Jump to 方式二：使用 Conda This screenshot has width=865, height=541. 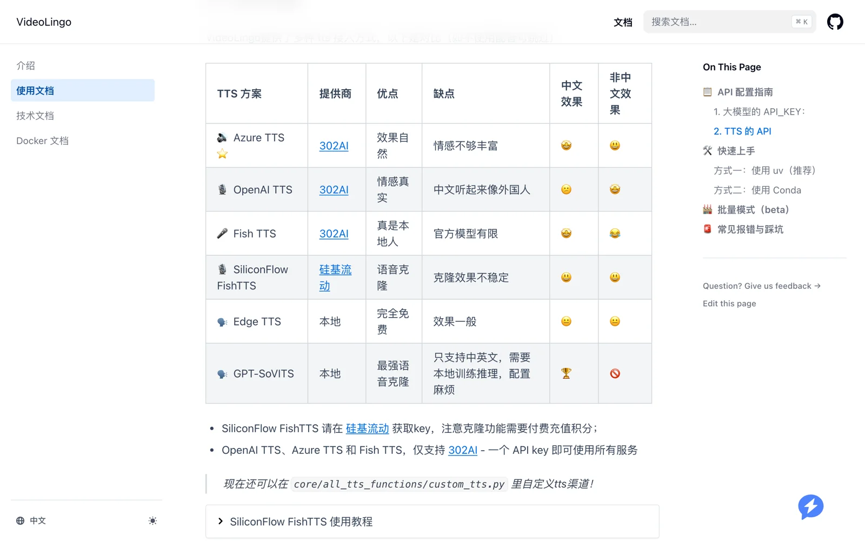757,190
